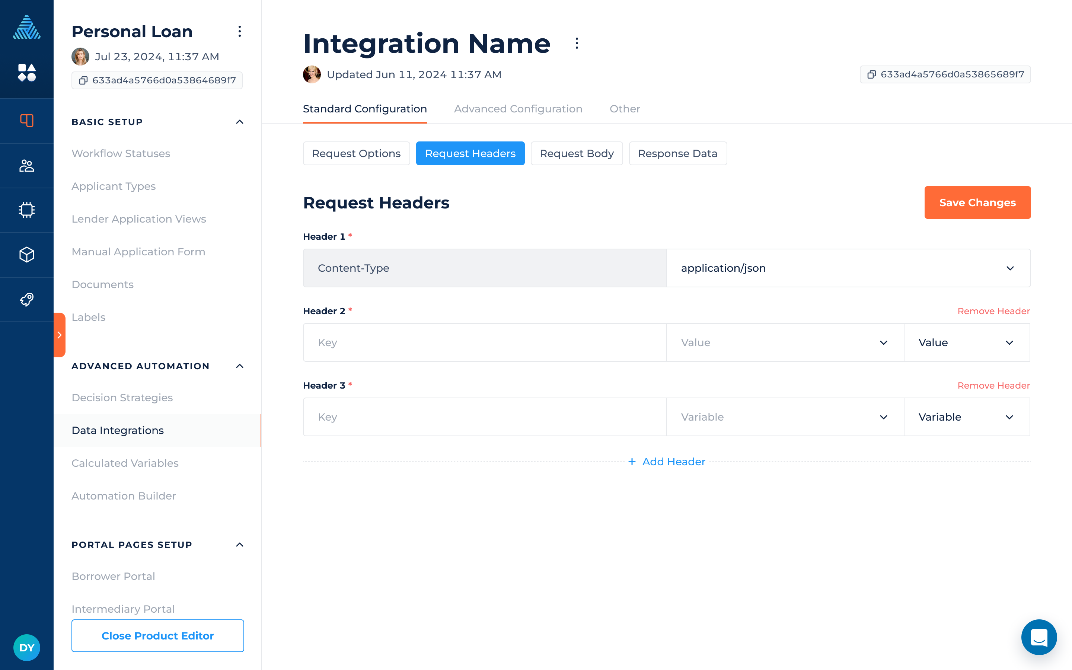Screen dimensions: 1072x670
Task: Click the processor chip sidebar icon
Action: coord(26,210)
